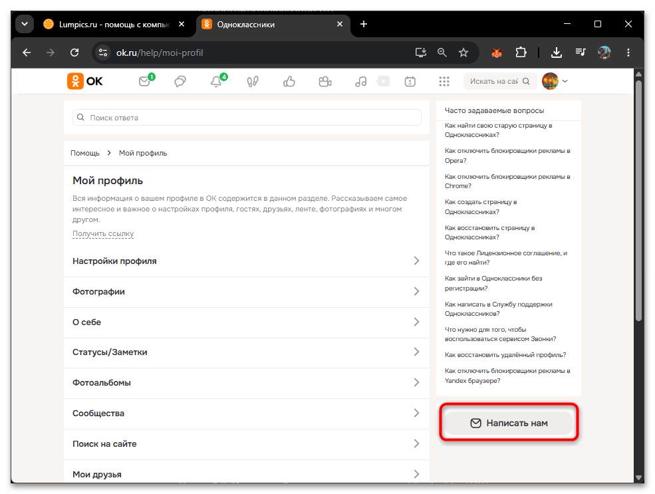Open the notifications bell icon
The height and width of the screenshot is (494, 655).
216,81
